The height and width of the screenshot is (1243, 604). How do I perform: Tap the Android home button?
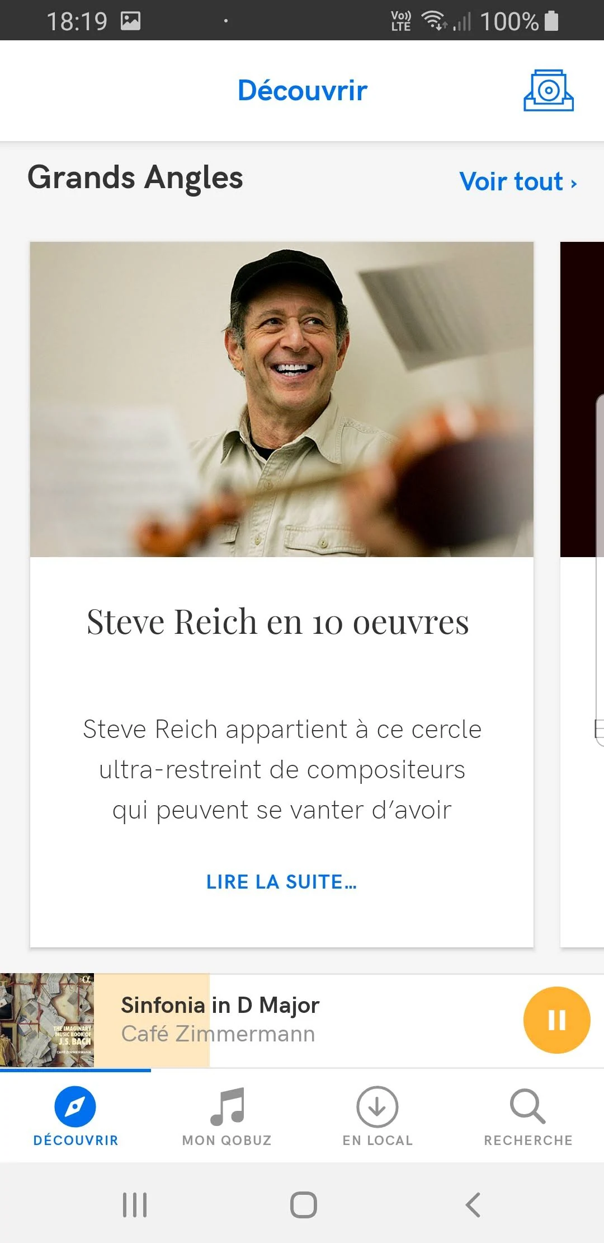tap(303, 1205)
